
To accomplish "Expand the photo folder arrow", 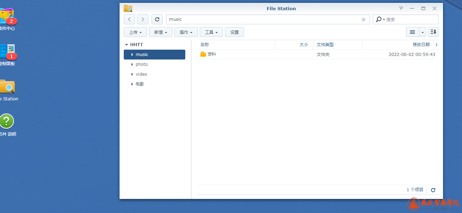I will (132, 64).
